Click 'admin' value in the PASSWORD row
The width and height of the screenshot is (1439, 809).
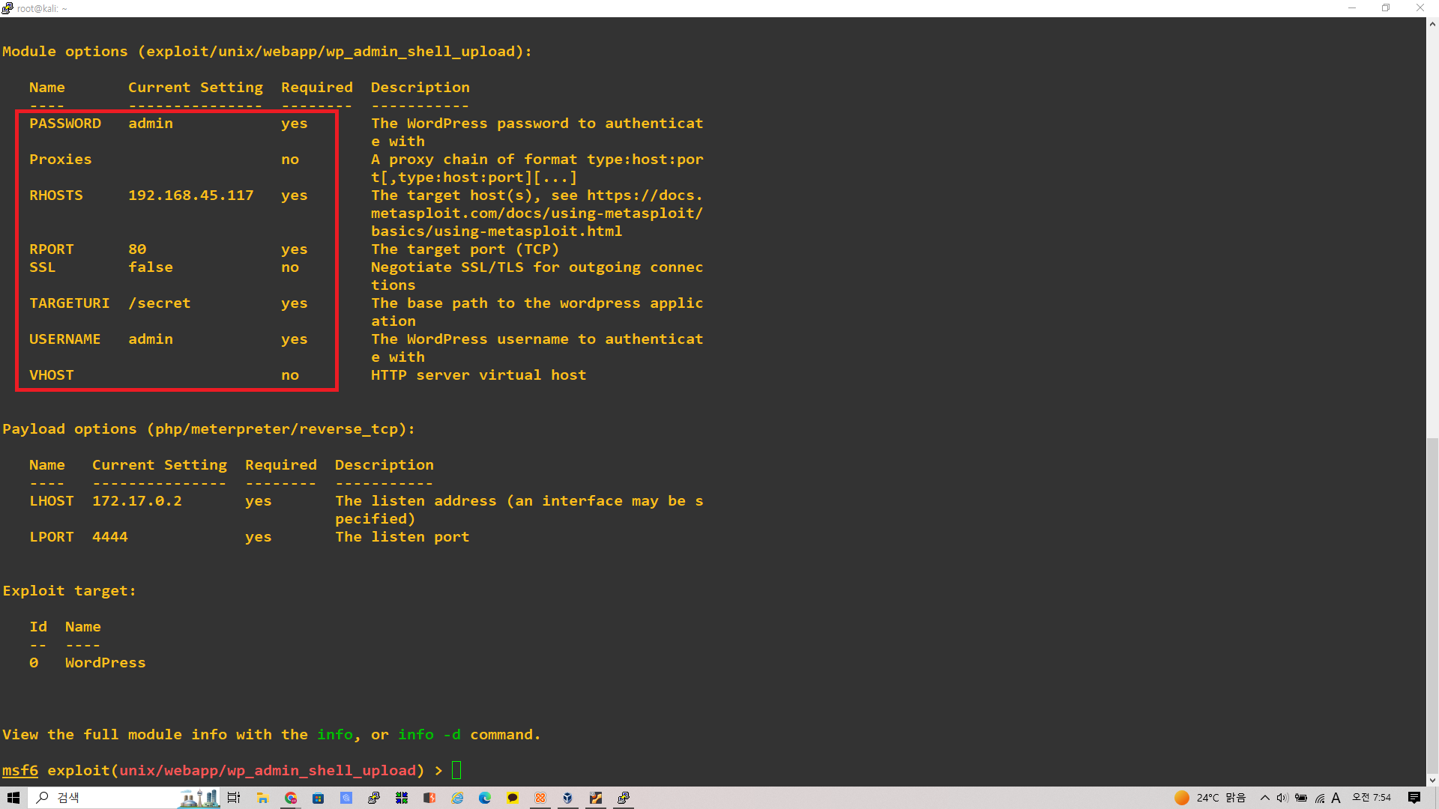pos(151,124)
